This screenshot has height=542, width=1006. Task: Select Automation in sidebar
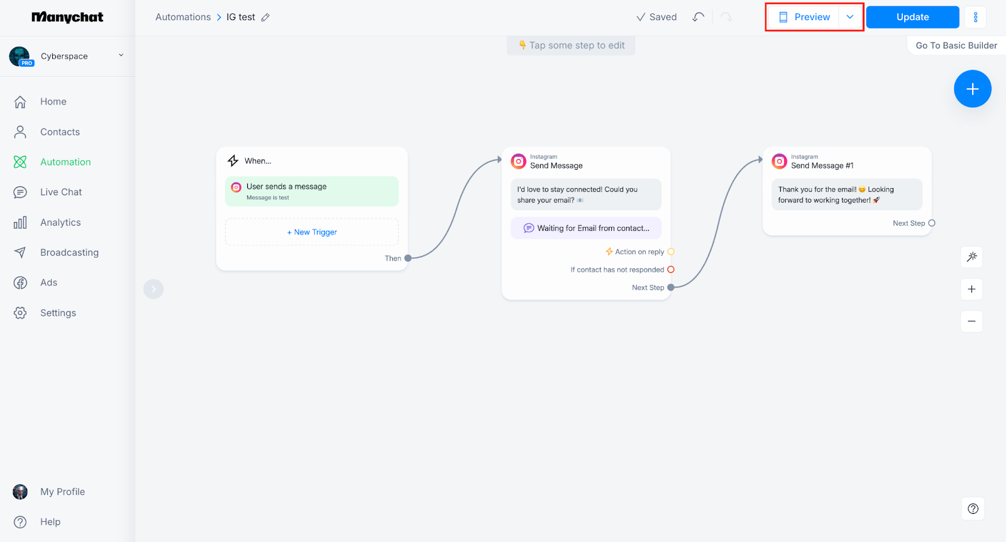65,162
